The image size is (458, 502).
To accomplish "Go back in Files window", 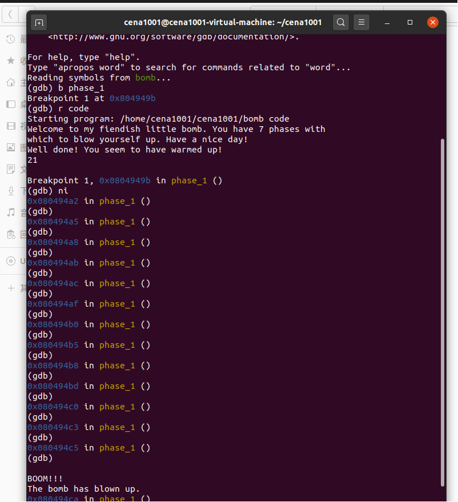I will (x=10, y=14).
